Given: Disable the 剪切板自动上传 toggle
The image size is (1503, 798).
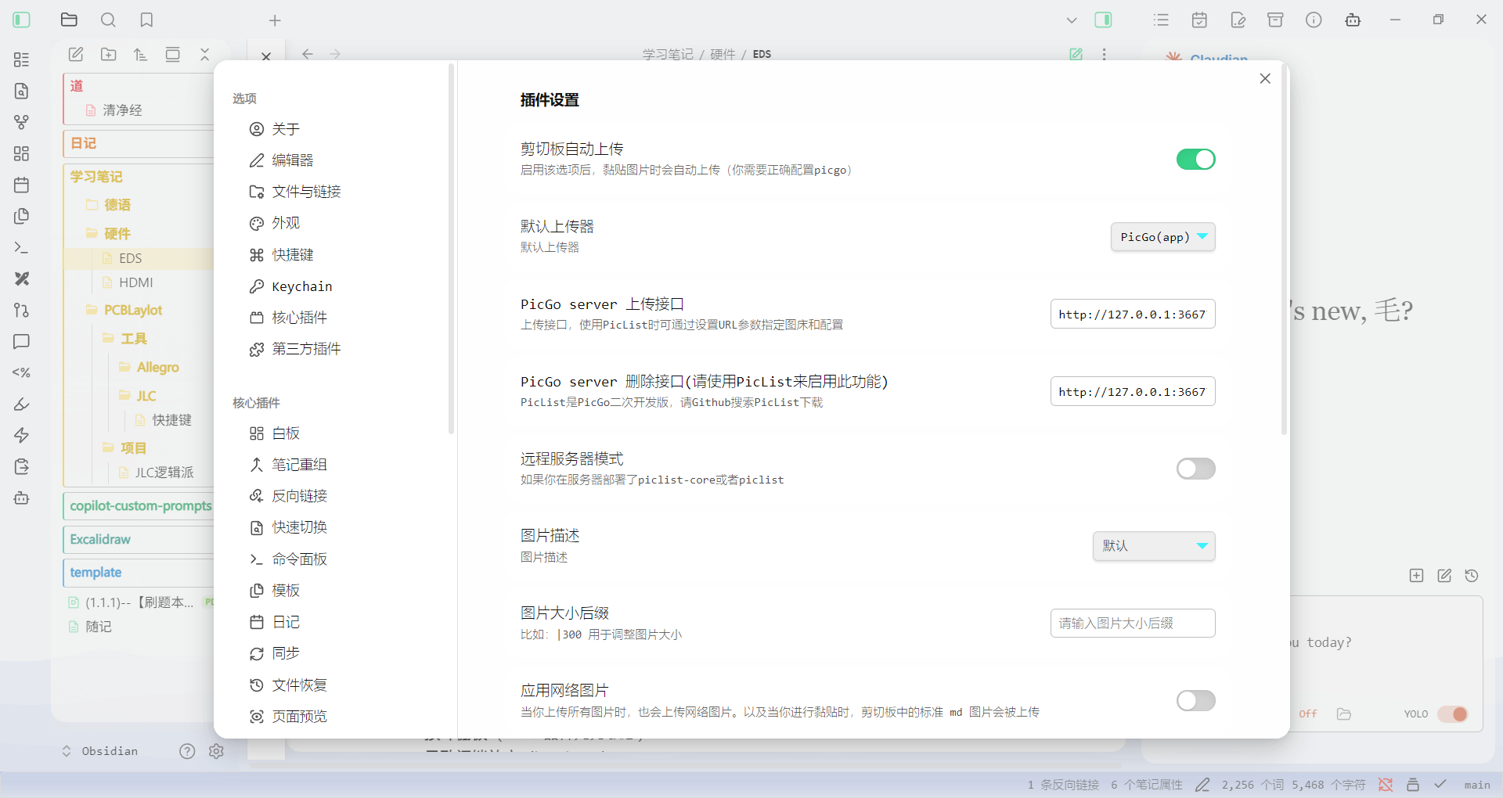Looking at the screenshot, I should click(1195, 160).
